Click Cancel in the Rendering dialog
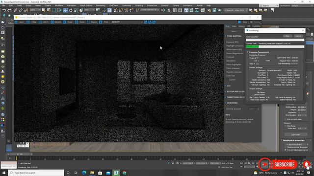Image resolution: width=314 pixels, height=176 pixels. [298, 36]
